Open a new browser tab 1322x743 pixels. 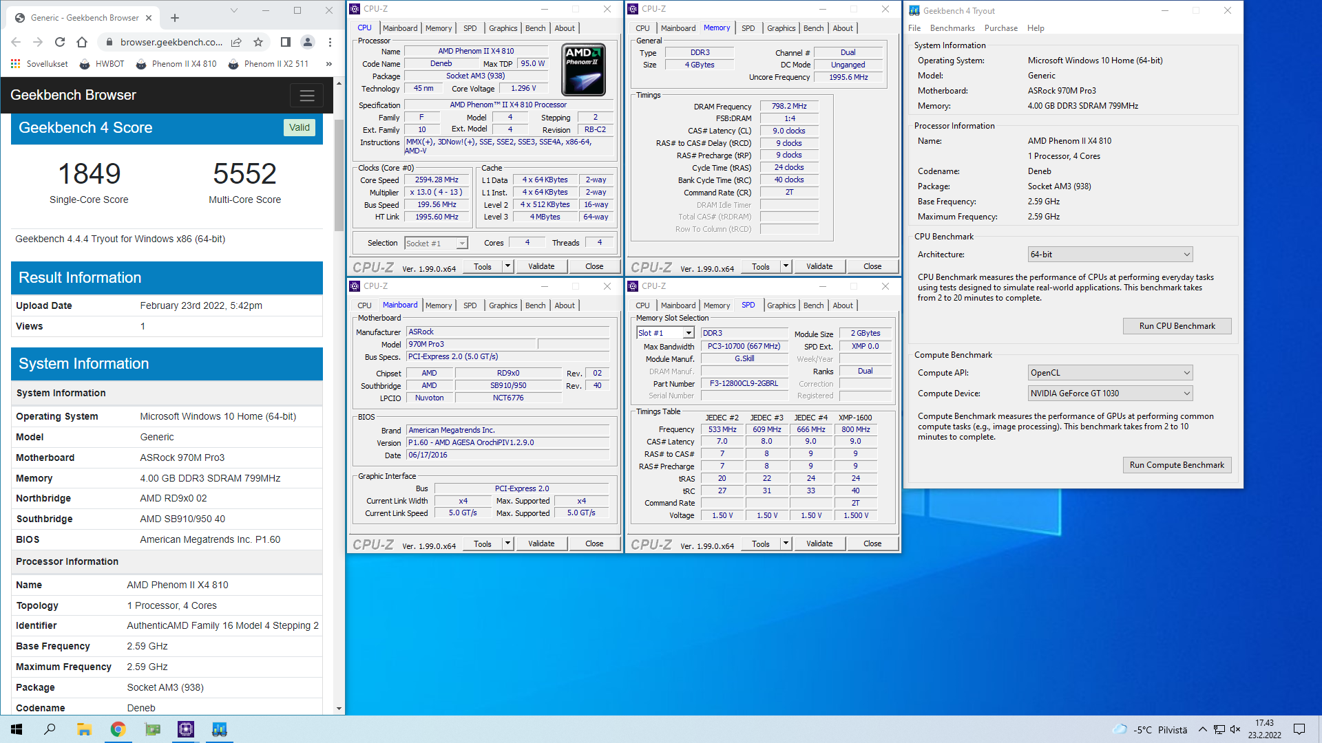click(x=175, y=18)
